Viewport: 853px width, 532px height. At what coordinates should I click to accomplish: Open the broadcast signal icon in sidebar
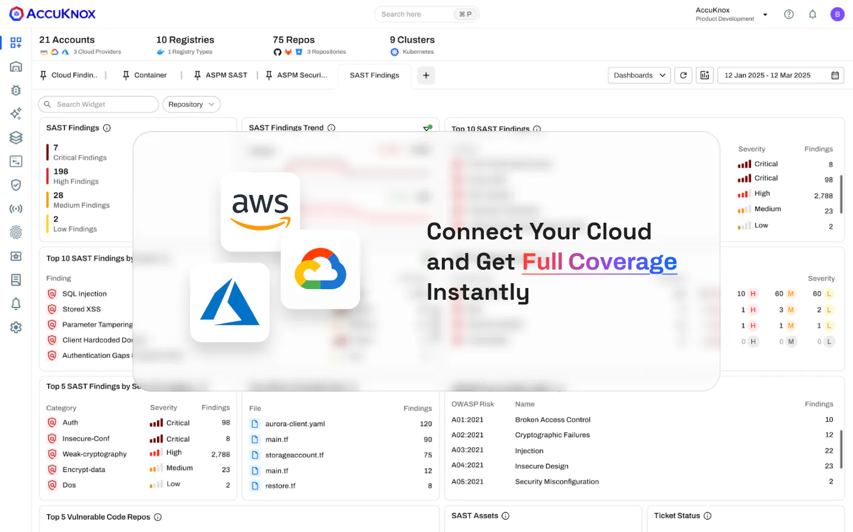[x=16, y=209]
